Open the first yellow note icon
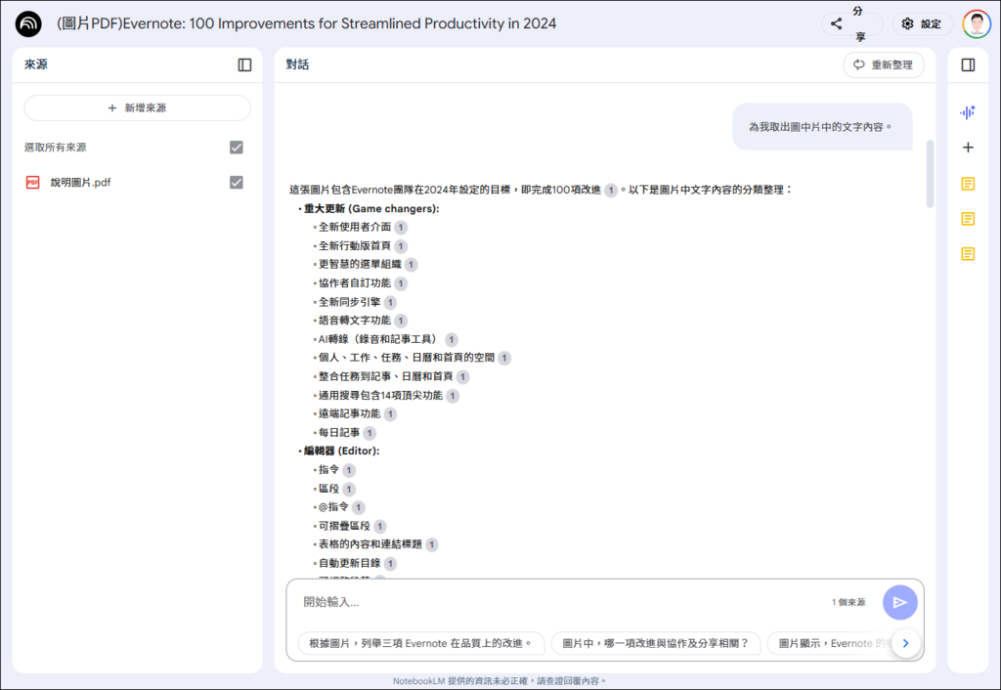The image size is (1001, 690). click(x=968, y=184)
